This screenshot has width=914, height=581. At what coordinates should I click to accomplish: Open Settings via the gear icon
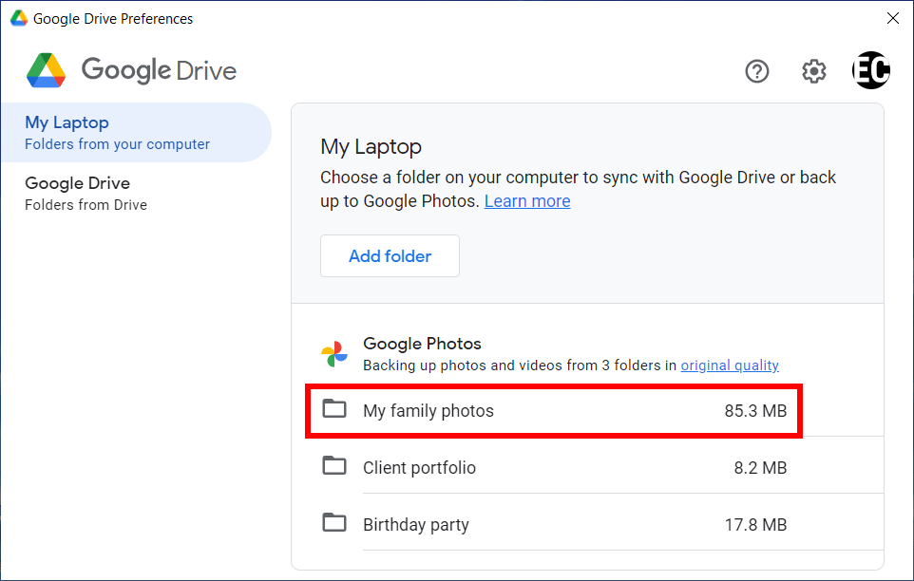pos(813,71)
